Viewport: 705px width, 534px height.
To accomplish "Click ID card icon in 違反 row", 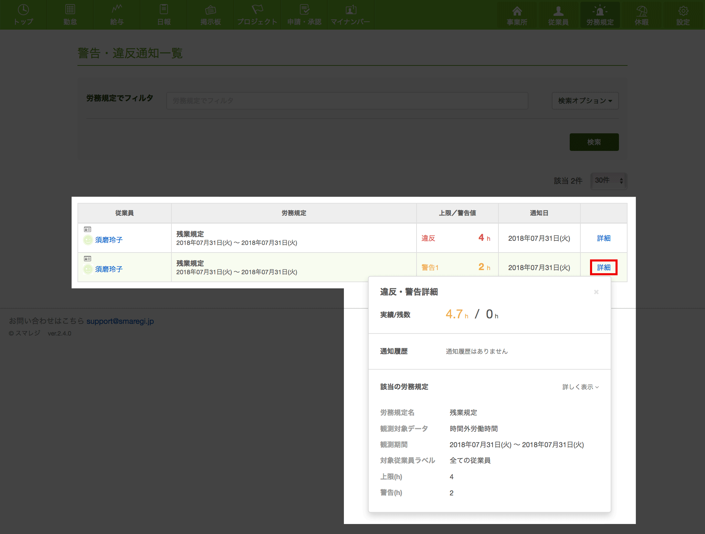I will click(x=88, y=229).
